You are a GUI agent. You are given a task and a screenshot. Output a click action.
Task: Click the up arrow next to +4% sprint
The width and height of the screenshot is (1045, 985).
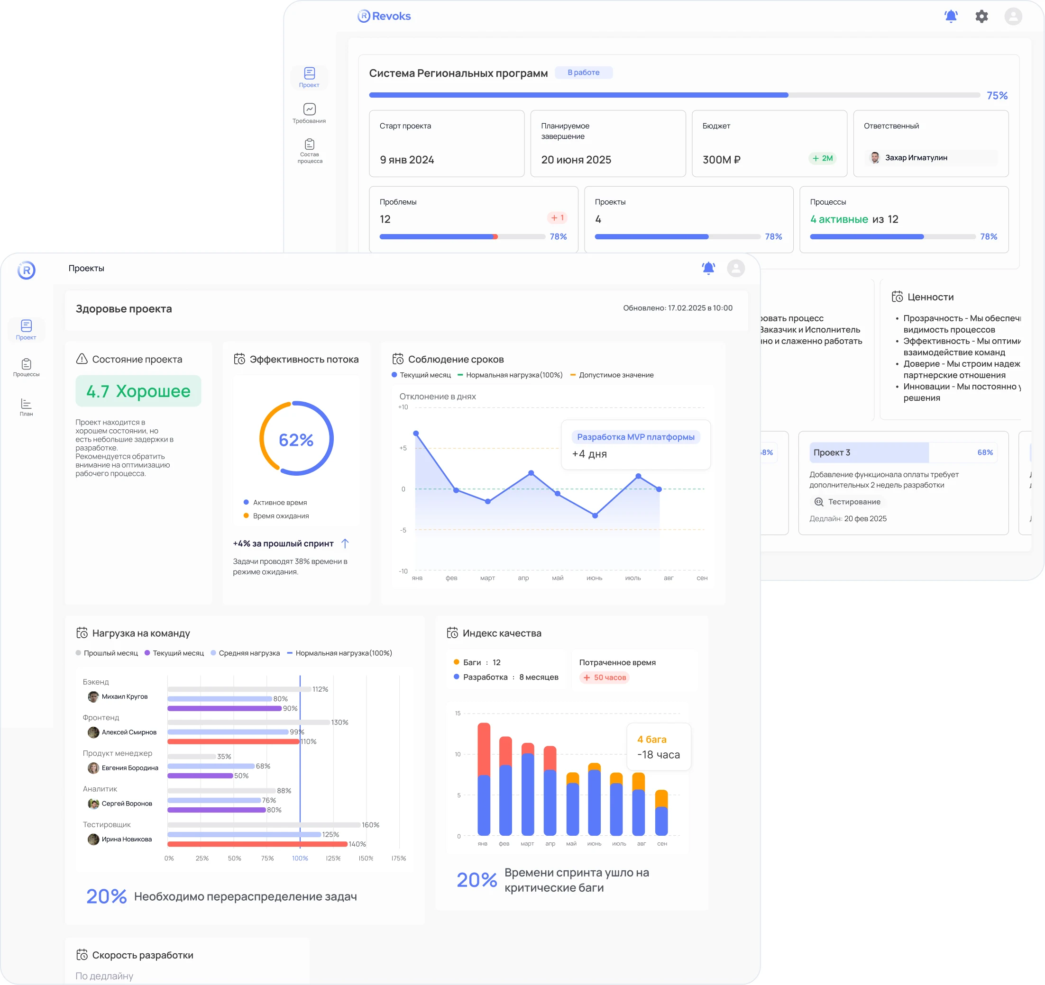pos(345,543)
